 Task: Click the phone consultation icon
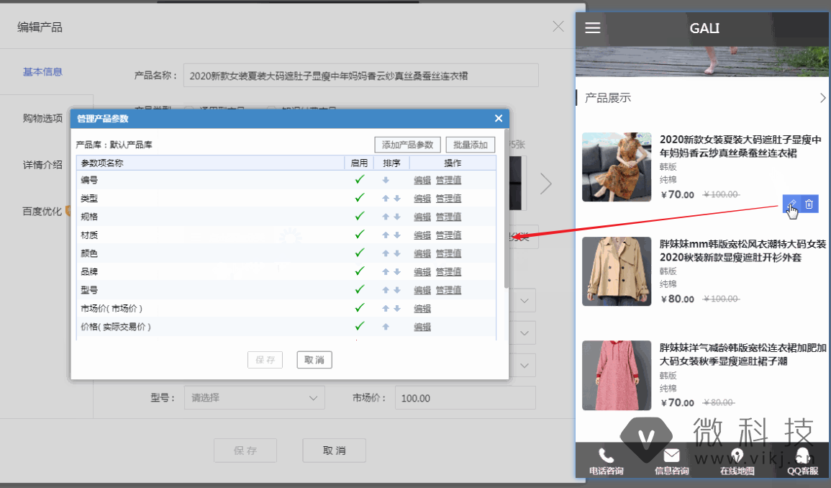pos(606,456)
